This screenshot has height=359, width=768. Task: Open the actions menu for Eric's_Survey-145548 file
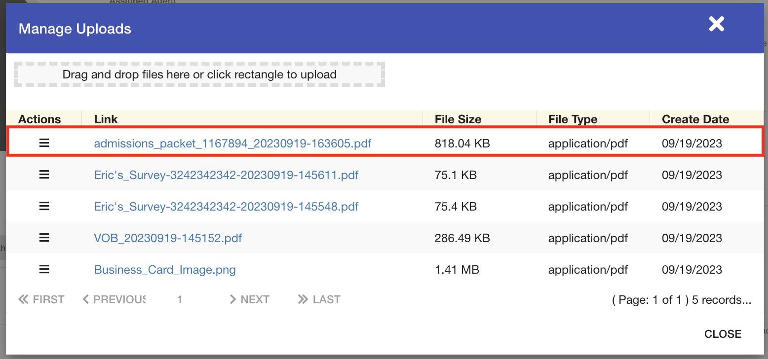point(44,206)
